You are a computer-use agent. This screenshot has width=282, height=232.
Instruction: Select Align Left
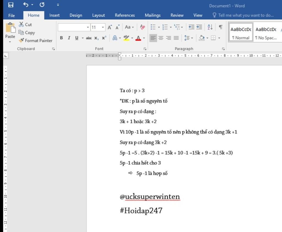153,38
